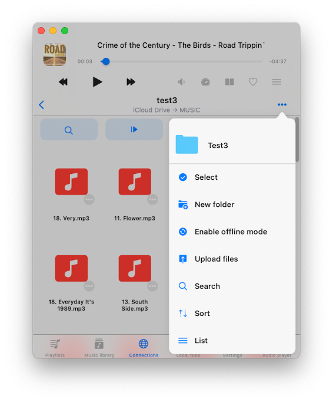The height and width of the screenshot is (402, 333).
Task: Click the test3 folder title heading
Action: (167, 100)
